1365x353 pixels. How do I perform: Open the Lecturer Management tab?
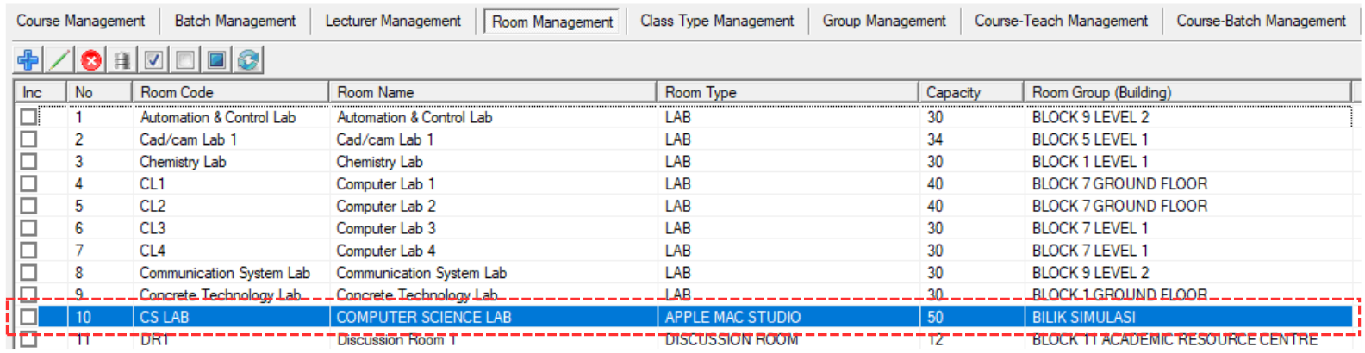393,21
